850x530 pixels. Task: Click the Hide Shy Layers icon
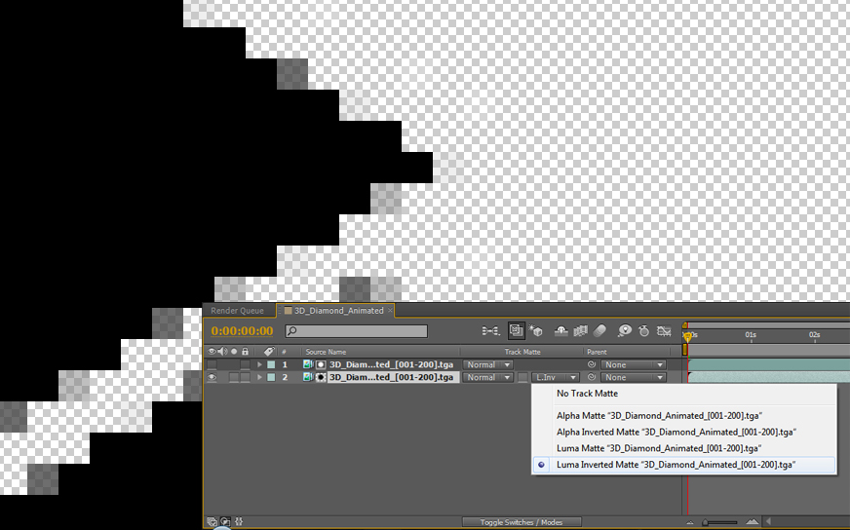(x=561, y=330)
